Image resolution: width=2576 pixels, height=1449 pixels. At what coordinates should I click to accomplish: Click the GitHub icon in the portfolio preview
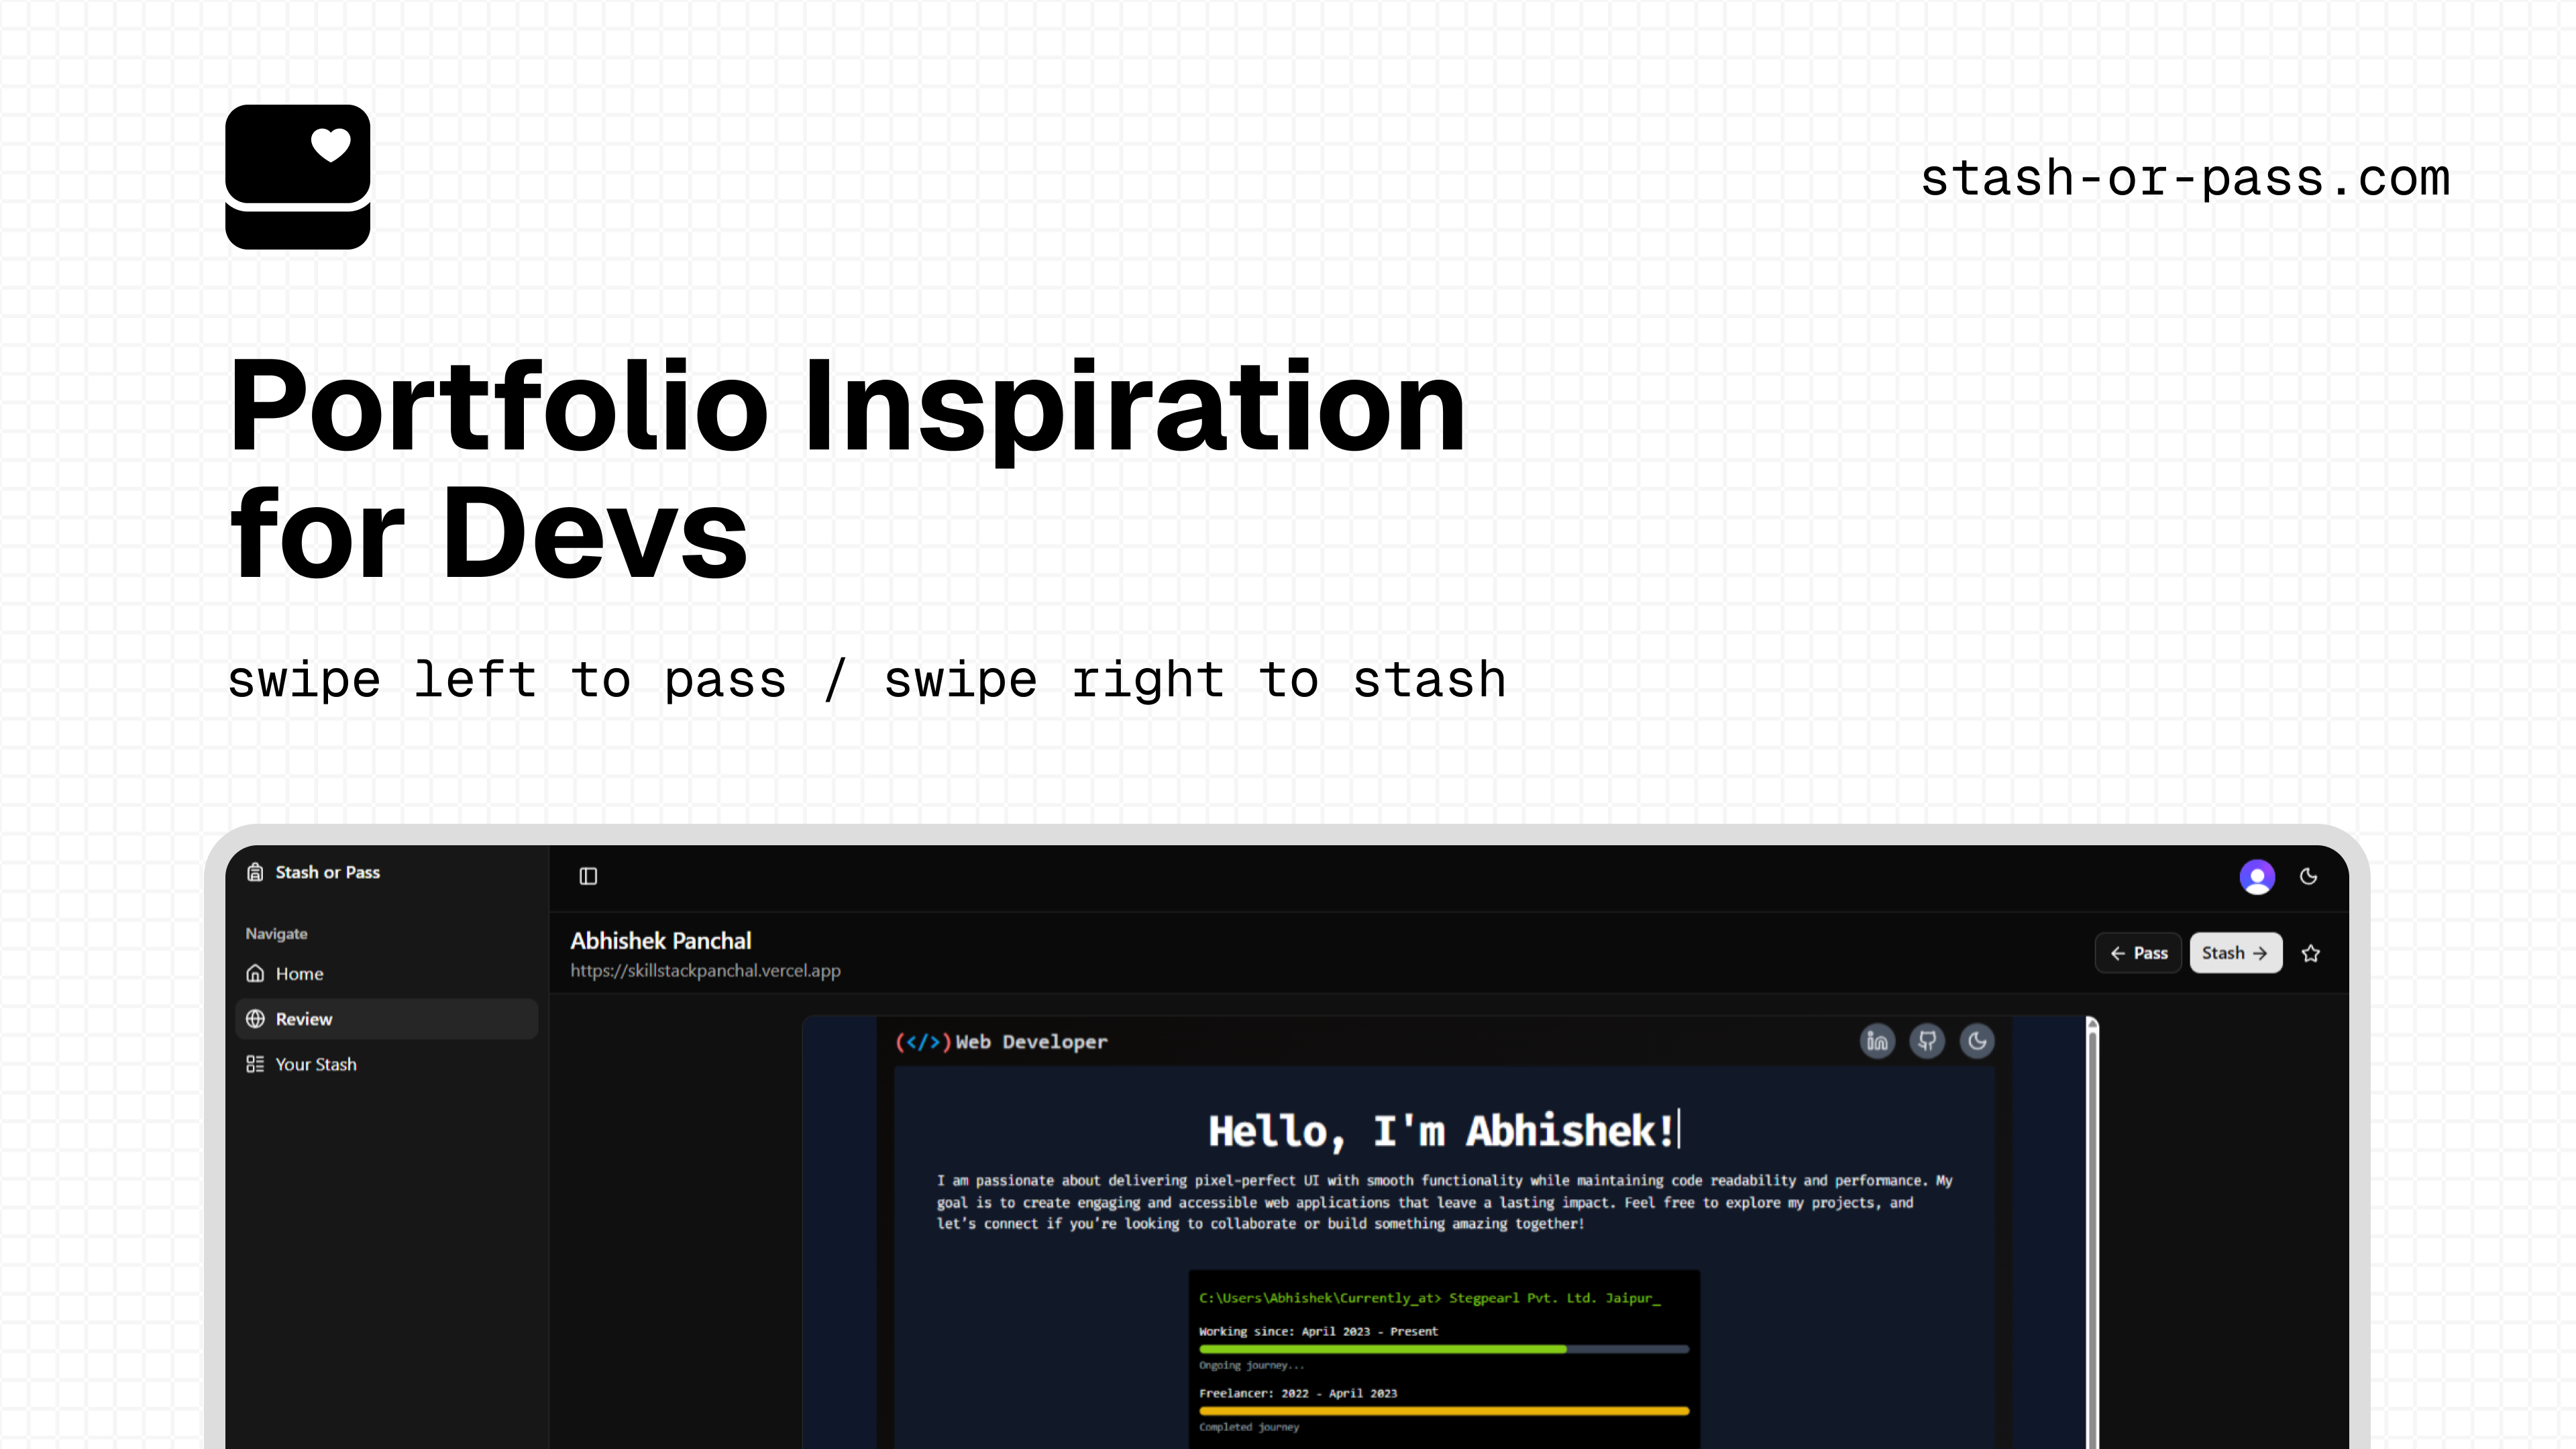coord(1927,1041)
